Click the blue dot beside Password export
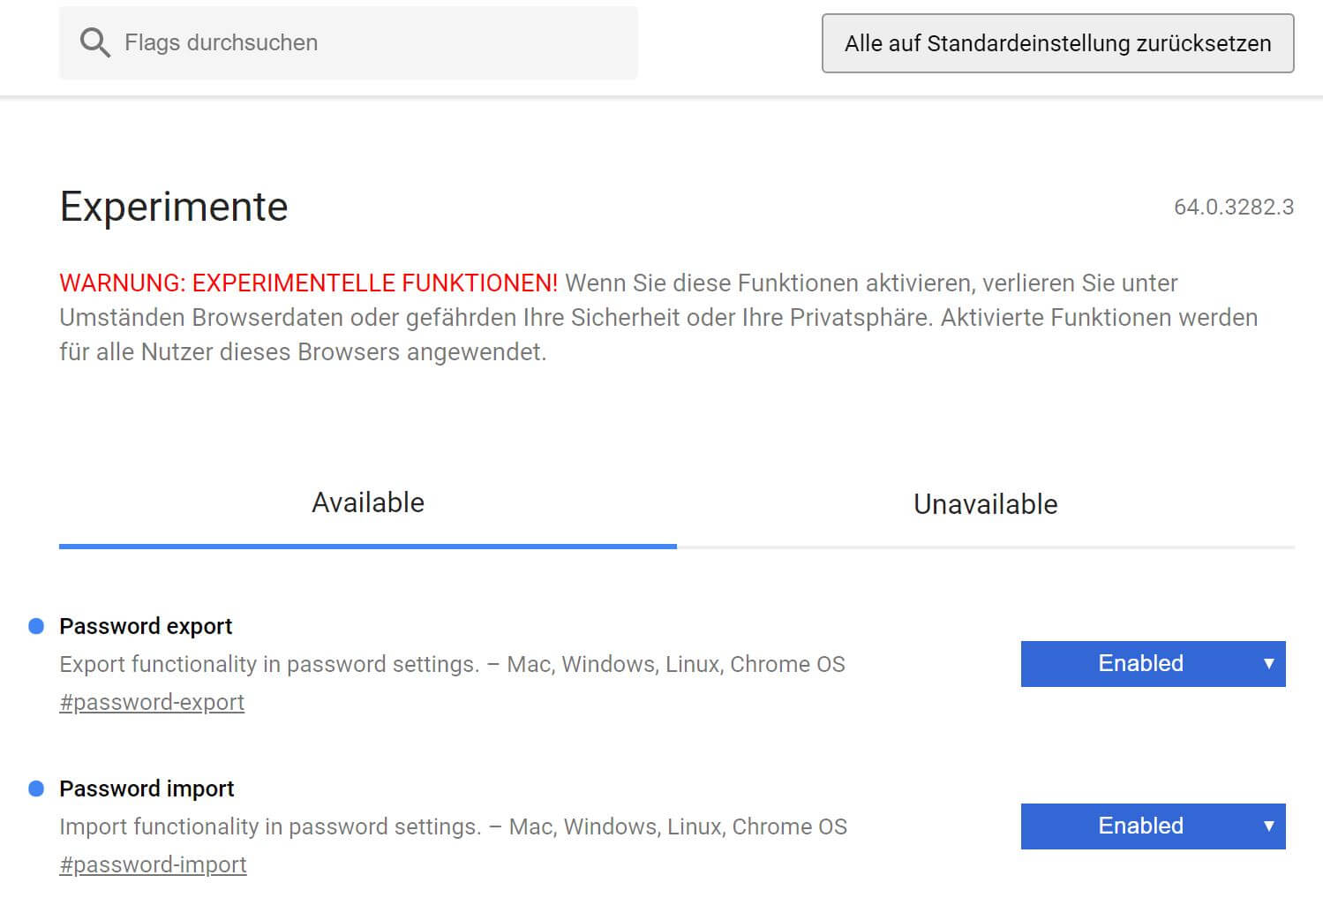The height and width of the screenshot is (898, 1323). pyautogui.click(x=36, y=626)
